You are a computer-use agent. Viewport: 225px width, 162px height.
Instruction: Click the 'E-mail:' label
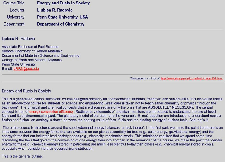tap(7, 69)
